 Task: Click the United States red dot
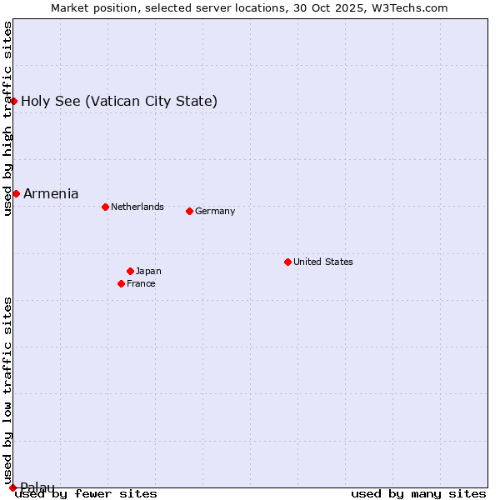coord(287,262)
